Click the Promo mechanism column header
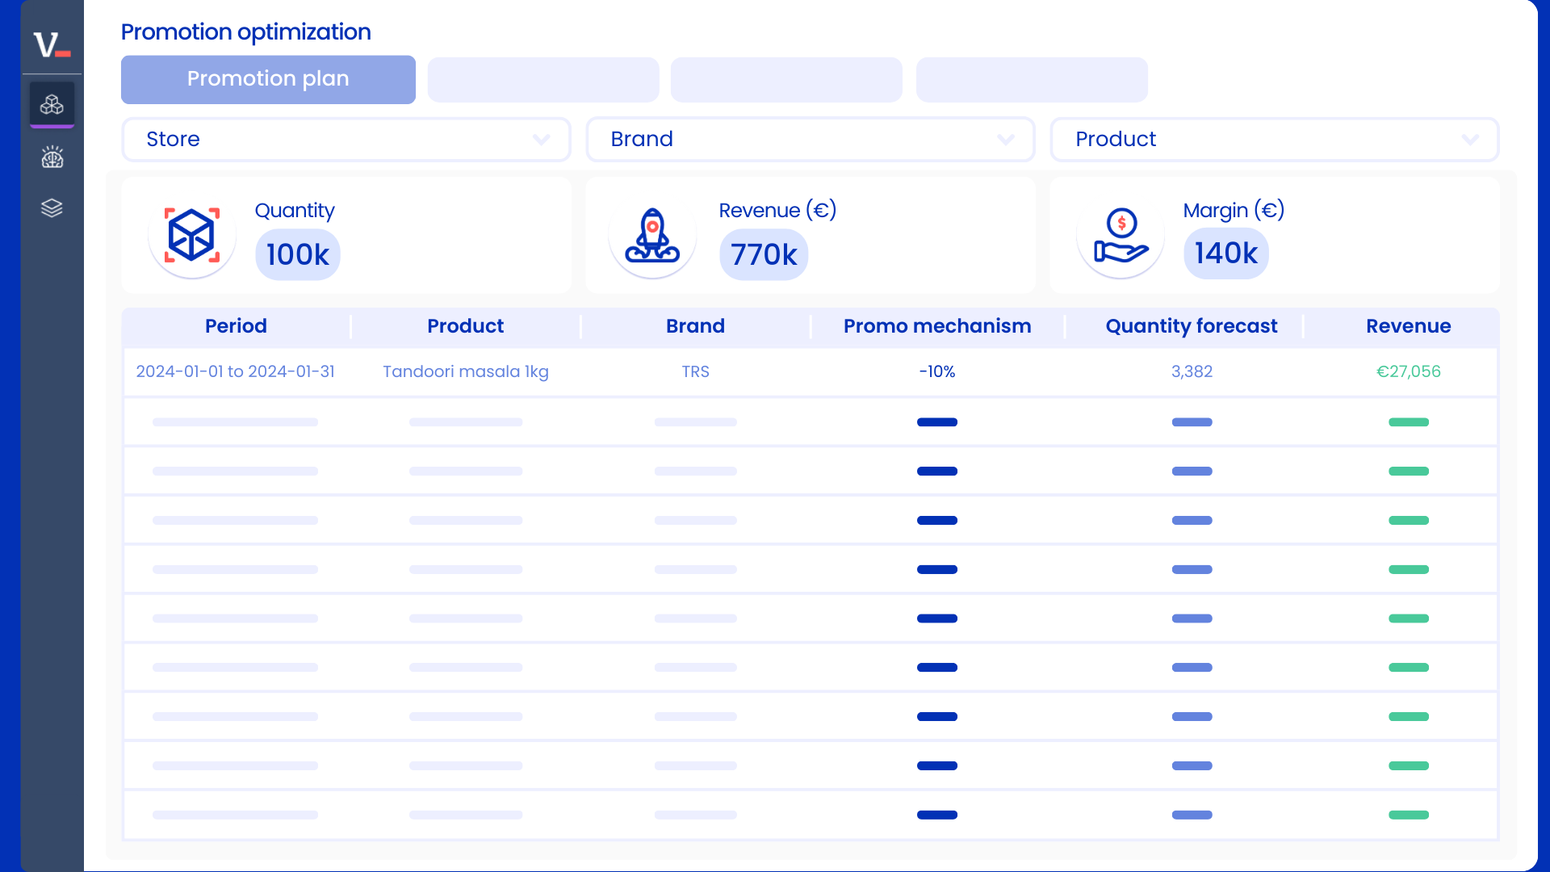This screenshot has width=1550, height=872. 937,326
